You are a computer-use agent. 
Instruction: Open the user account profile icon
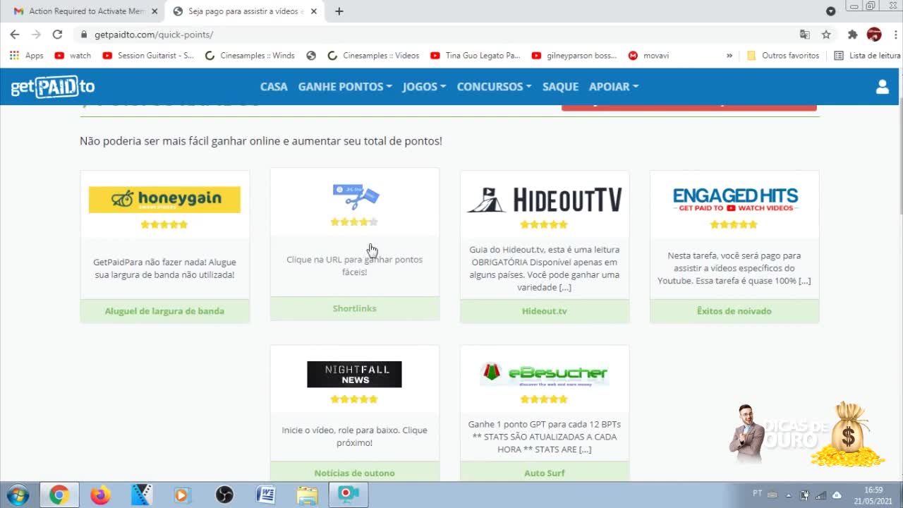(x=882, y=87)
